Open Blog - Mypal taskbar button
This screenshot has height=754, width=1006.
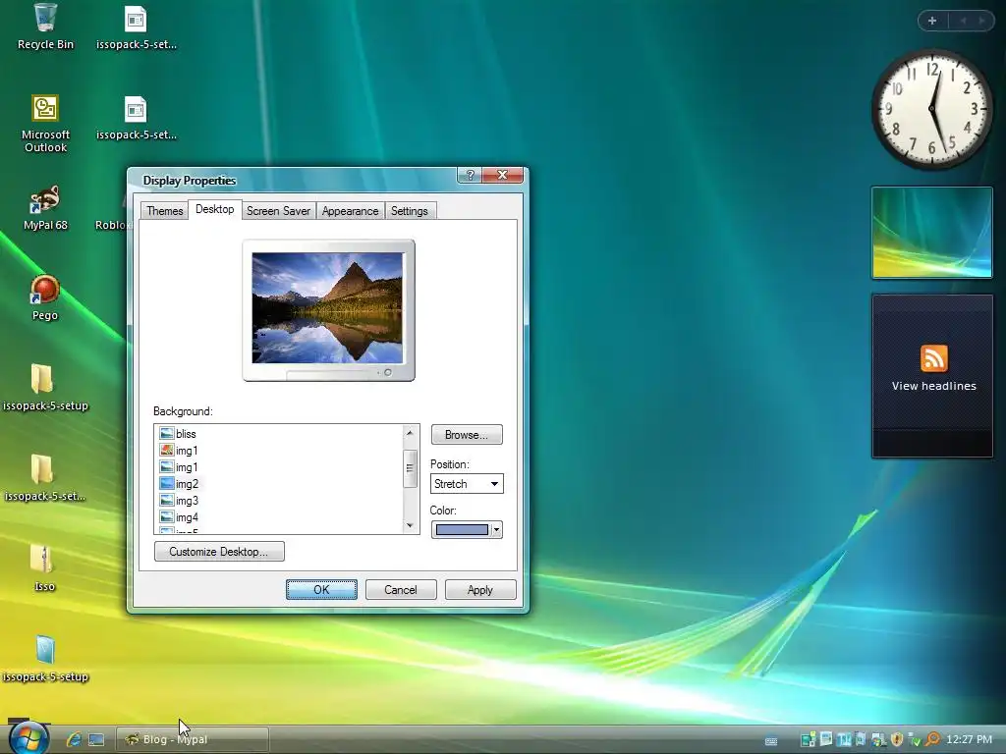point(192,739)
